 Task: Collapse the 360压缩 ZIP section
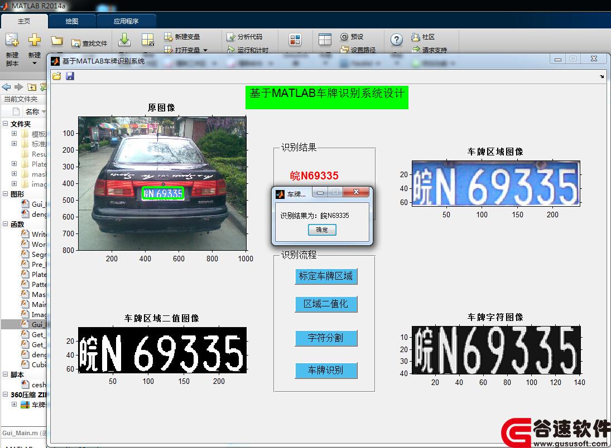6,395
